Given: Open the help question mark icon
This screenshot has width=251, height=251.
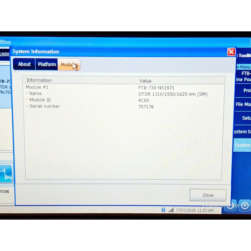Looking at the screenshot, I should (x=244, y=205).
